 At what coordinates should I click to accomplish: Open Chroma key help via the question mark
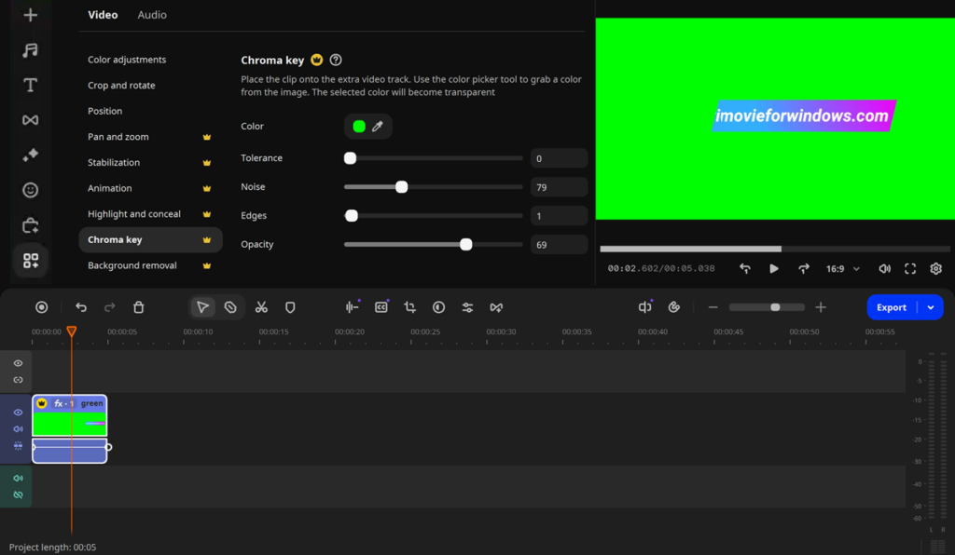click(x=334, y=59)
